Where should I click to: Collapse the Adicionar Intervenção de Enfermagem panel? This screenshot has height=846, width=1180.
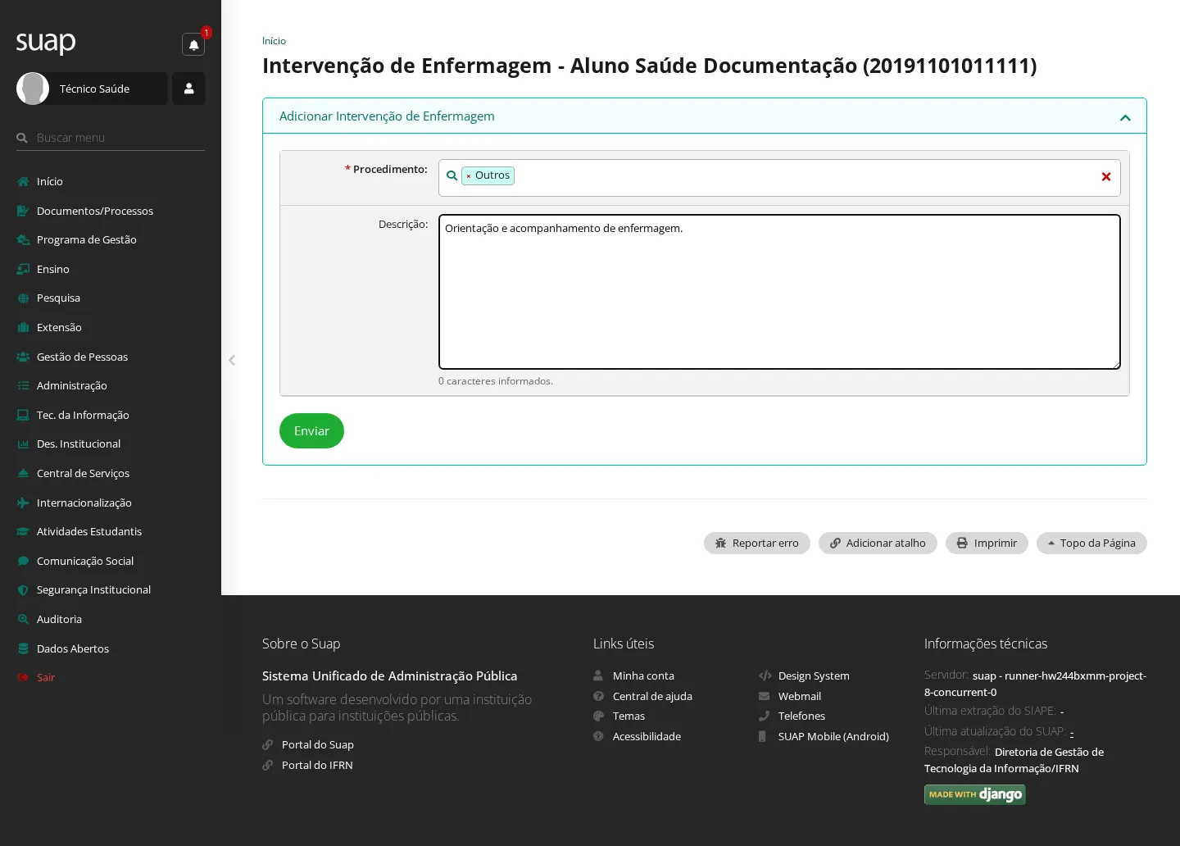(1125, 117)
